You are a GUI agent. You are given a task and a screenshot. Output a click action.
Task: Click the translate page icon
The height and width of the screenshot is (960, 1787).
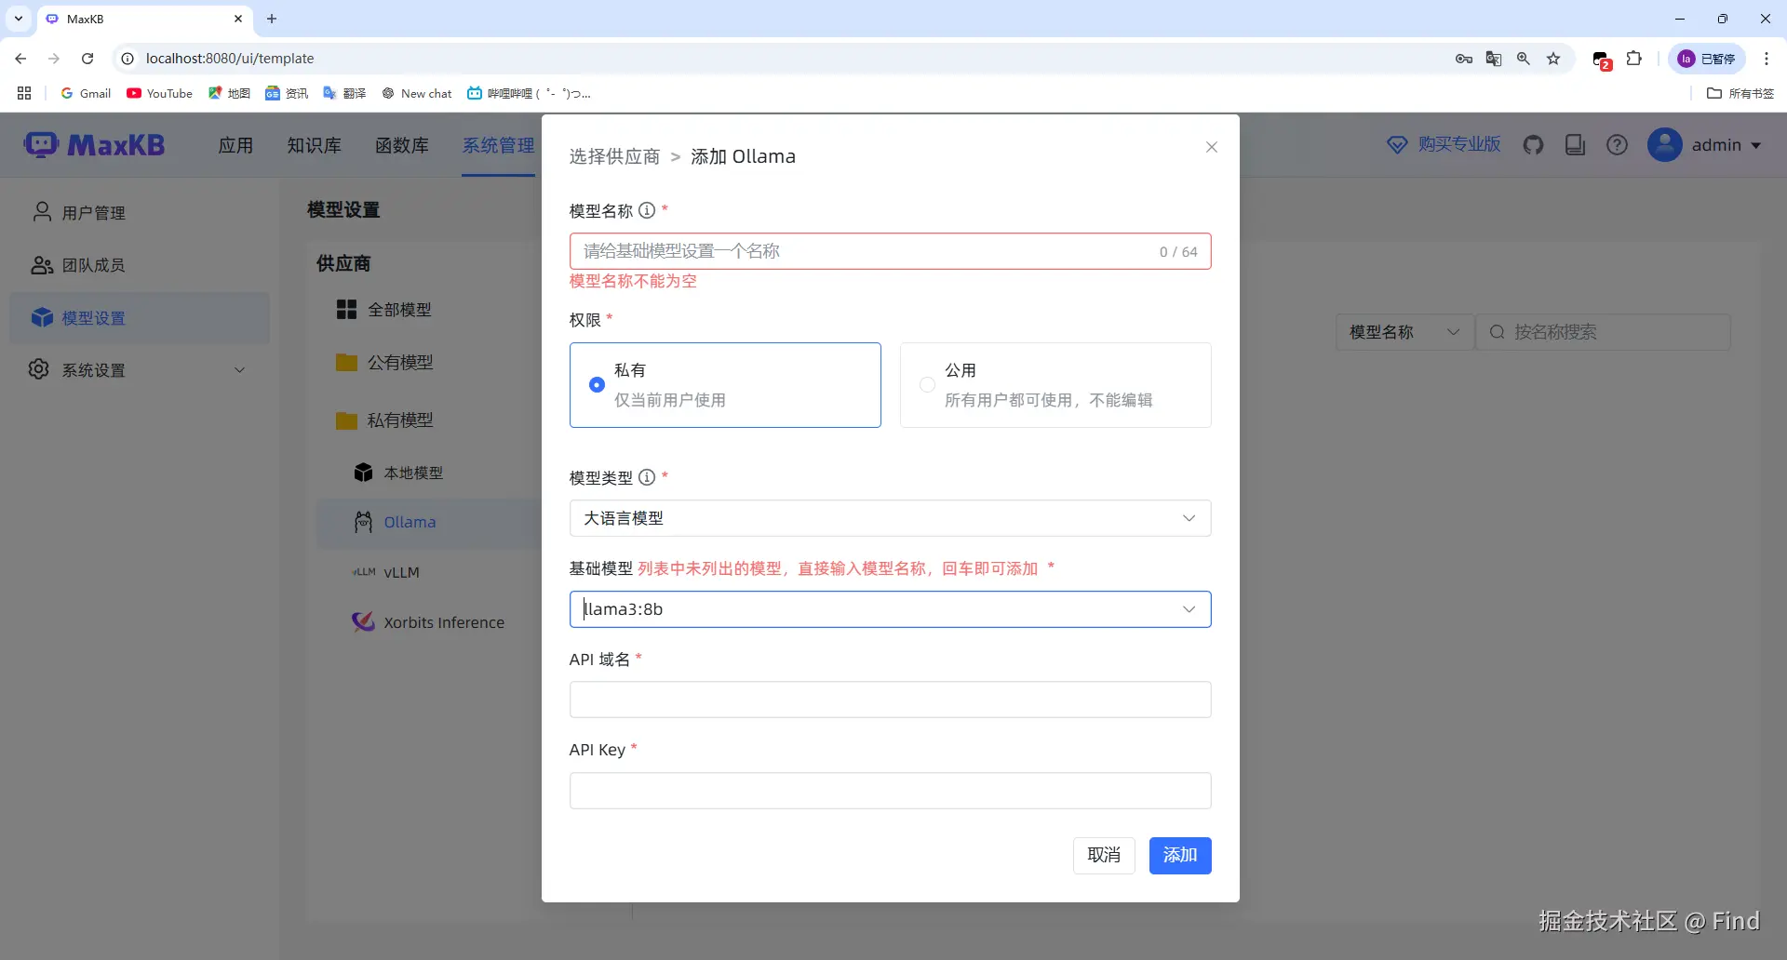tap(1494, 59)
